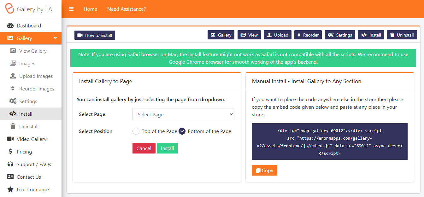Open Need Assistance? link in top bar

(x=127, y=9)
